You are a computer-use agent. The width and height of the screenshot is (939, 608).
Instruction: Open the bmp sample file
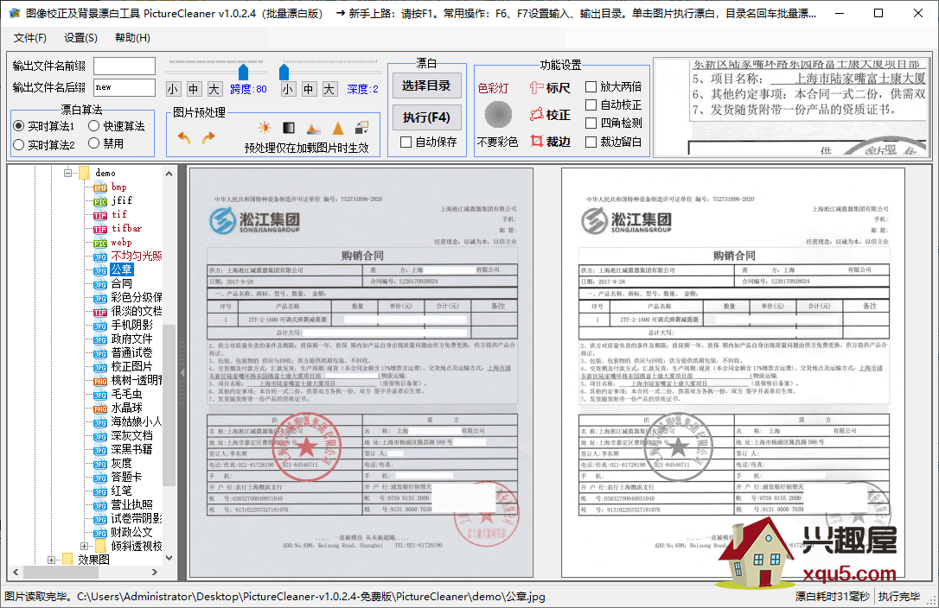pyautogui.click(x=118, y=187)
